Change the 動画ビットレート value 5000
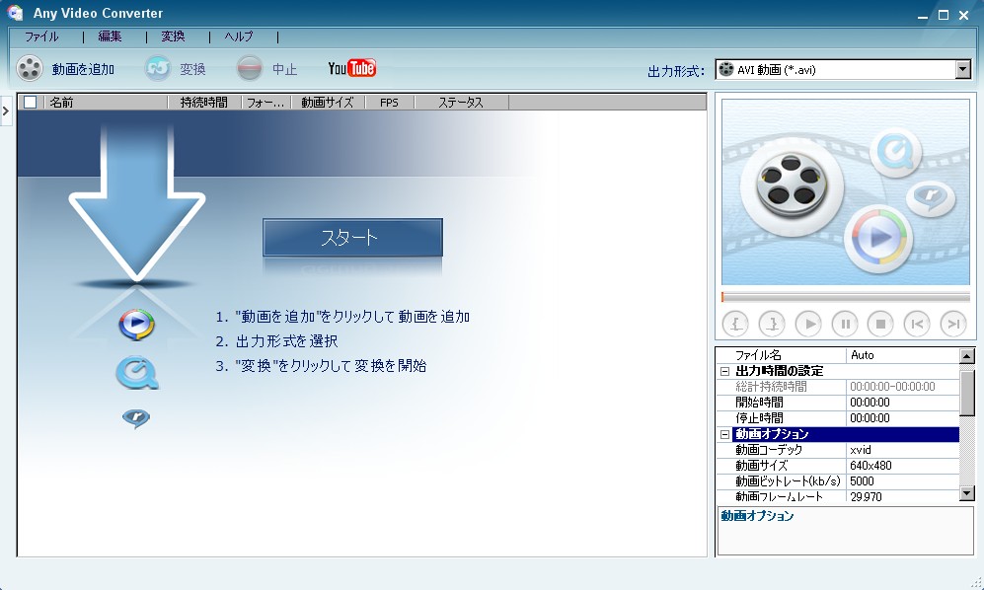Image resolution: width=984 pixels, height=590 pixels. coord(903,480)
